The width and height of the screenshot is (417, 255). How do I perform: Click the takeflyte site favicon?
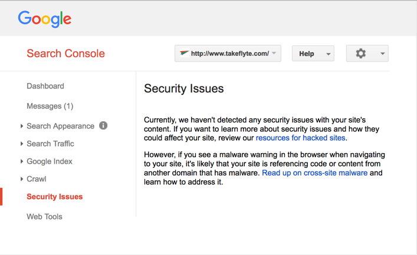184,54
